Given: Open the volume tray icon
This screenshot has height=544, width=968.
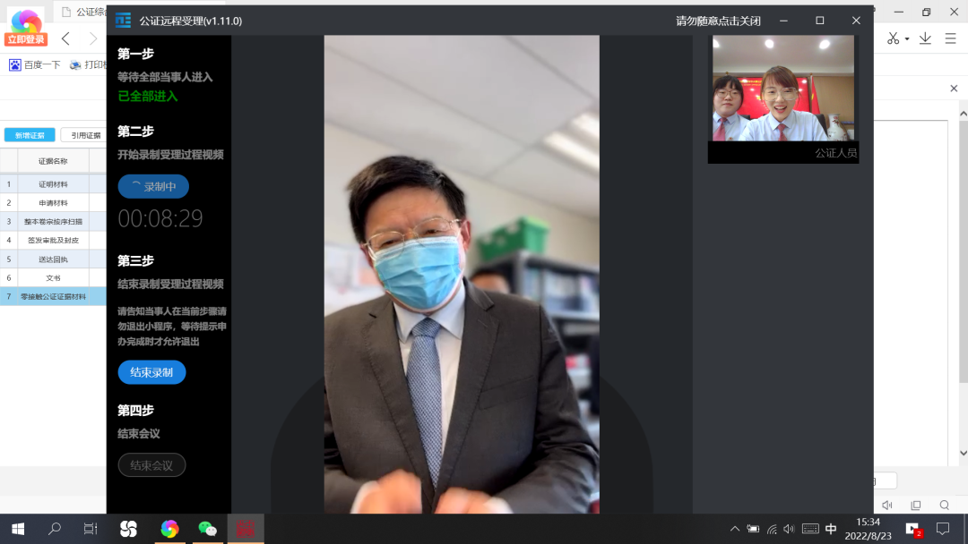Looking at the screenshot, I should coord(789,529).
